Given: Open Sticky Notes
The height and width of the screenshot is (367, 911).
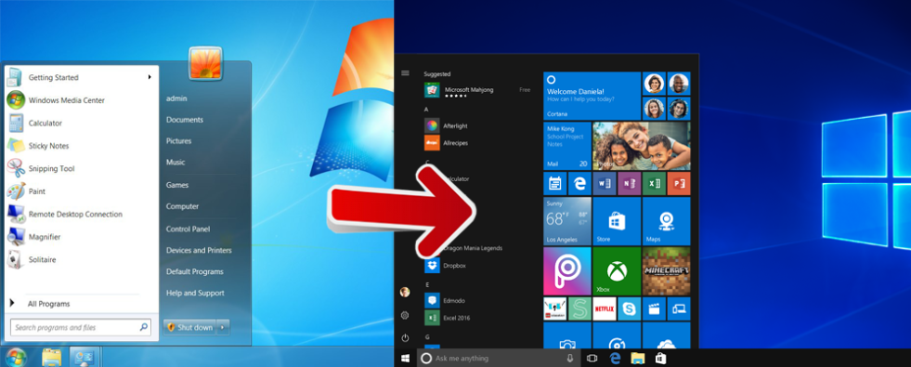Looking at the screenshot, I should (x=82, y=145).
